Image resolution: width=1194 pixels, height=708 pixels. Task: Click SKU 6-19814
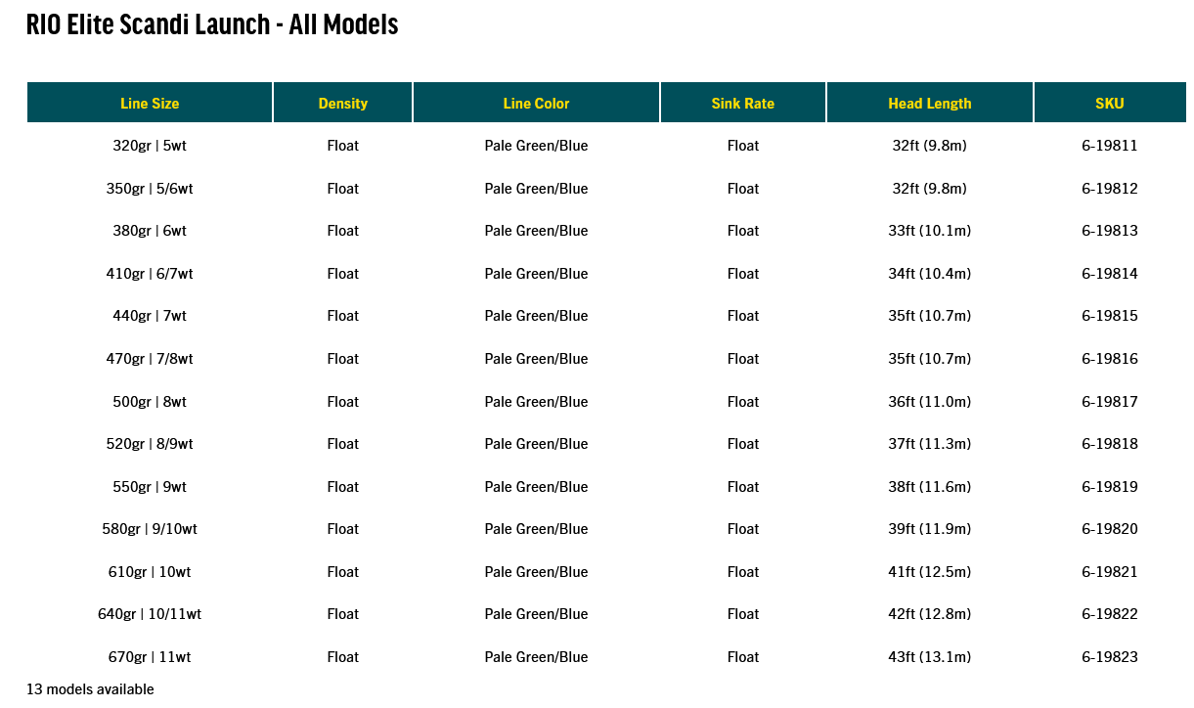[1110, 274]
